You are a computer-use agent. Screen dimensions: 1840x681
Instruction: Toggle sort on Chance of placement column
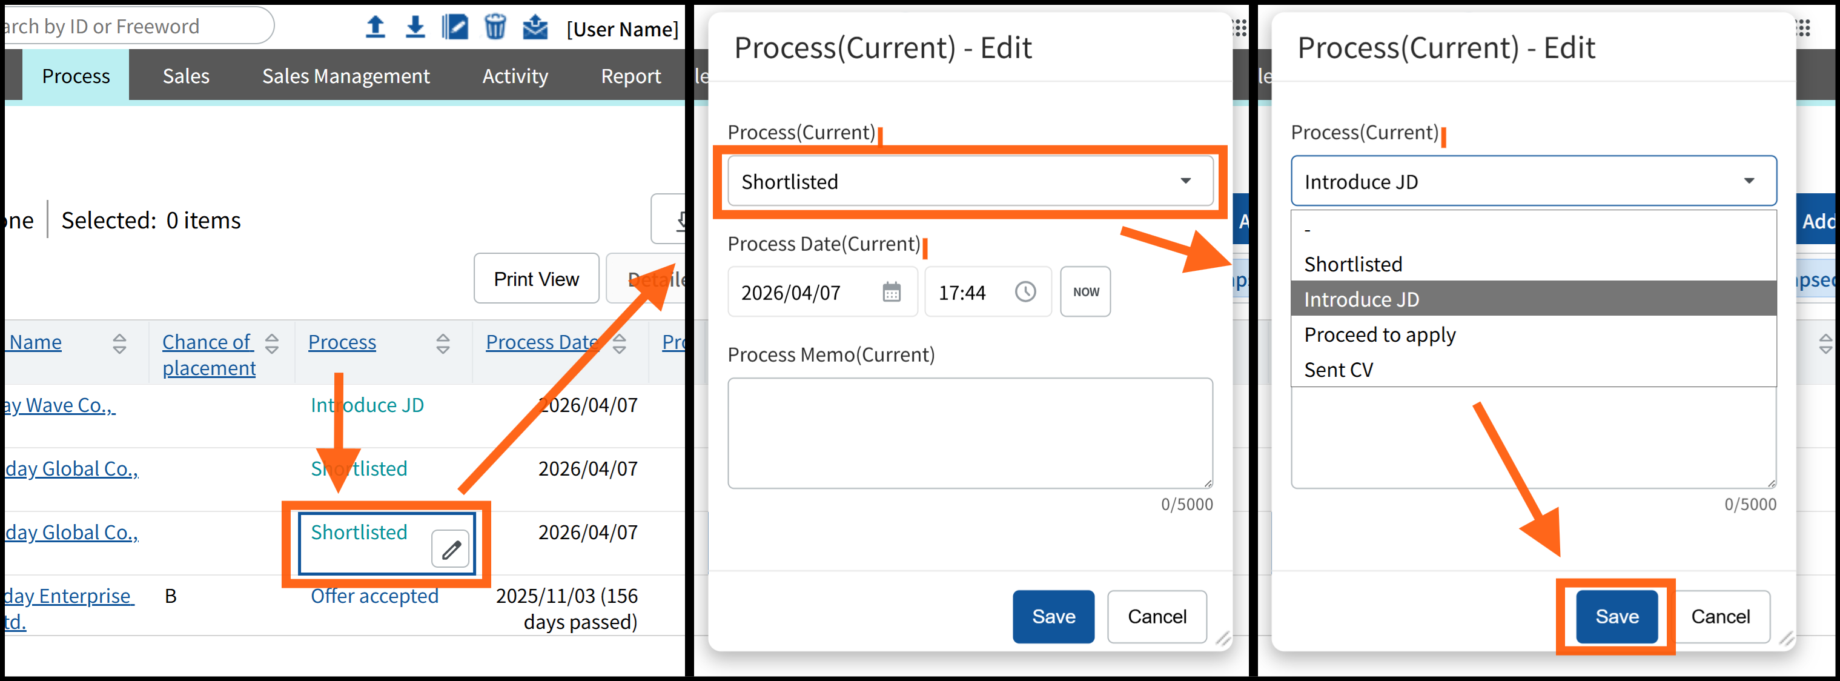[x=271, y=344]
